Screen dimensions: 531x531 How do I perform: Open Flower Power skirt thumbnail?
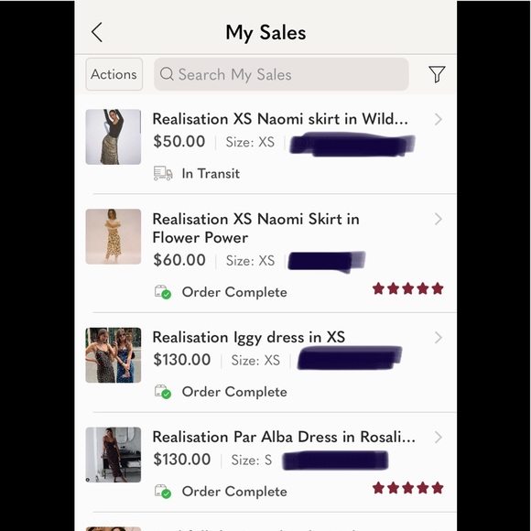click(114, 237)
